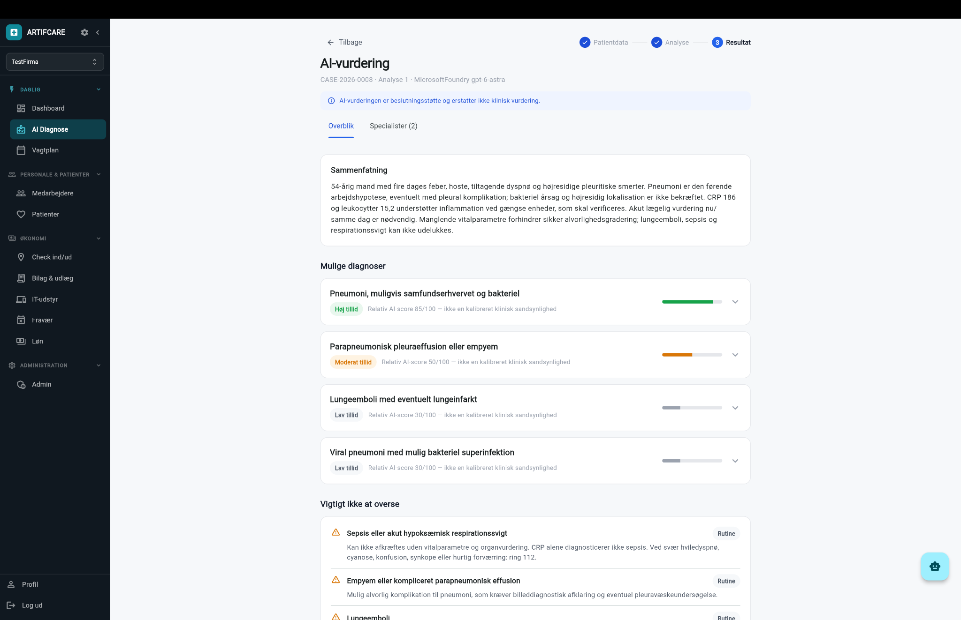Collapse the ØKONOMI sidebar section

click(99, 239)
